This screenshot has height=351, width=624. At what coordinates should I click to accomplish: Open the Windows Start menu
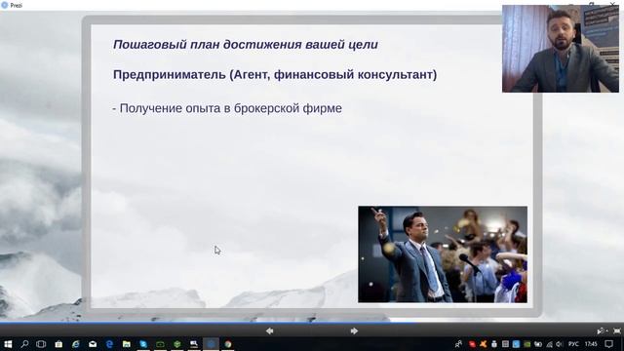[8, 344]
